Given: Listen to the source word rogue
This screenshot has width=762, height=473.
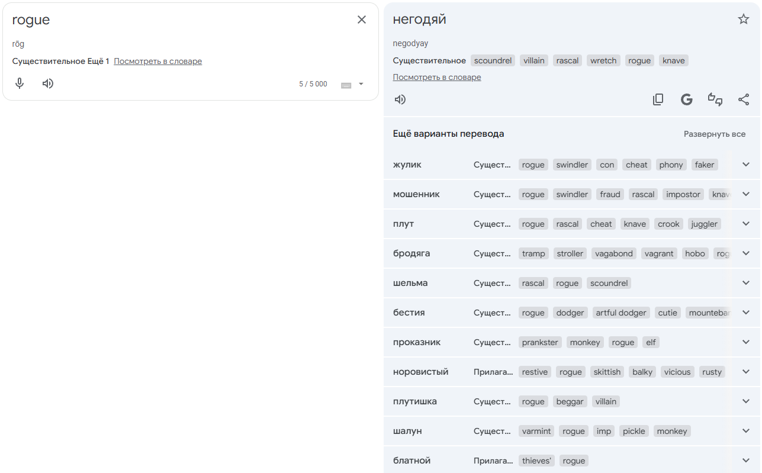Looking at the screenshot, I should coord(48,83).
